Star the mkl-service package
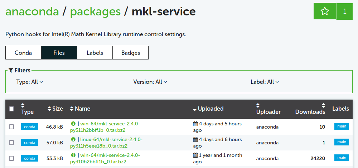The image size is (358, 168). (x=325, y=11)
